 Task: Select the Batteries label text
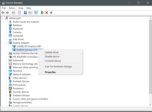(x=17, y=25)
